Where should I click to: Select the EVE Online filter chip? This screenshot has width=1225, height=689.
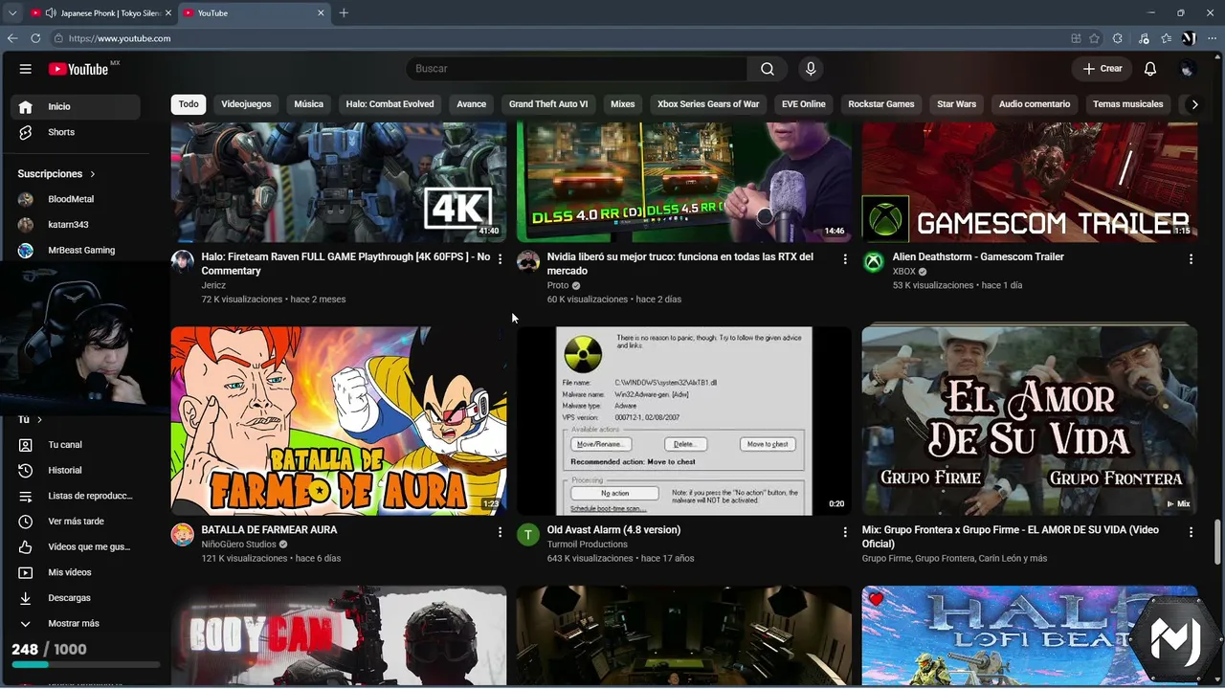click(x=803, y=104)
